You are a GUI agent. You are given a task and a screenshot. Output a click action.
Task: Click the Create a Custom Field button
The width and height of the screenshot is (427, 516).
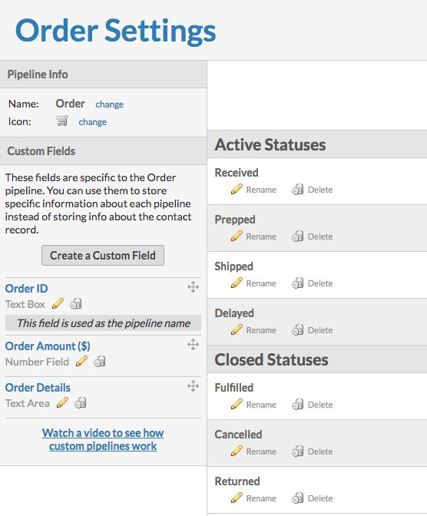click(103, 256)
